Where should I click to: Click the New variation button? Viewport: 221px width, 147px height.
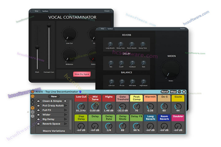click(54, 96)
